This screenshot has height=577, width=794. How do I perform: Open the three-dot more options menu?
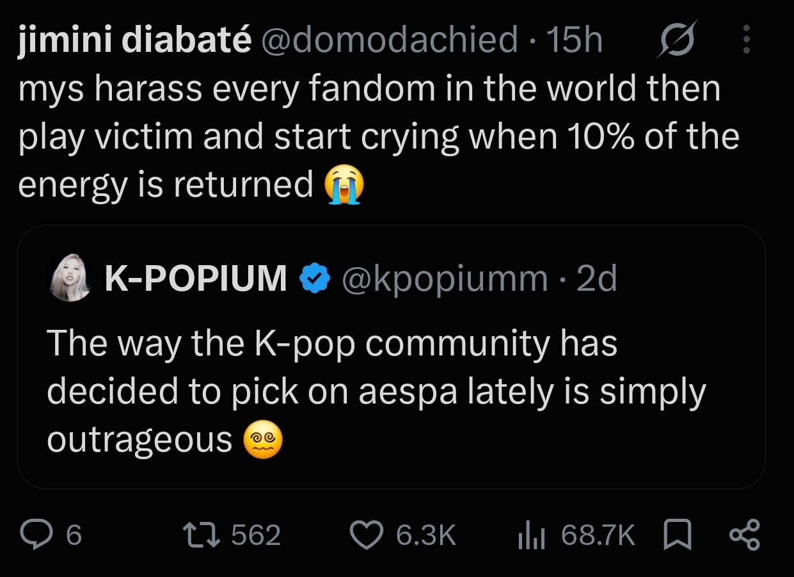(x=745, y=41)
